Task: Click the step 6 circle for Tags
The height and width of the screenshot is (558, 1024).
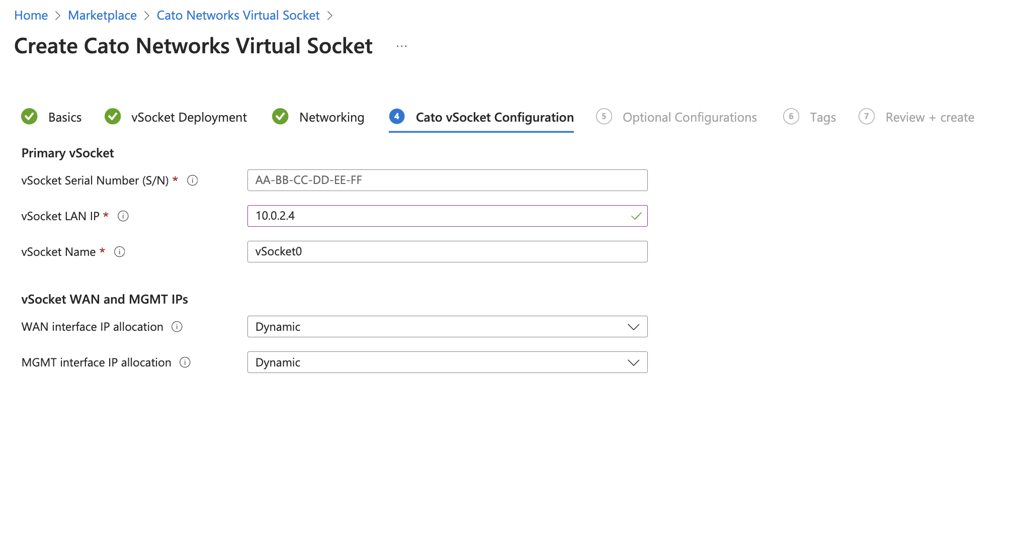Action: point(791,117)
